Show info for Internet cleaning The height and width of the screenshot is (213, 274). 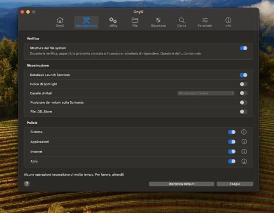(x=244, y=152)
